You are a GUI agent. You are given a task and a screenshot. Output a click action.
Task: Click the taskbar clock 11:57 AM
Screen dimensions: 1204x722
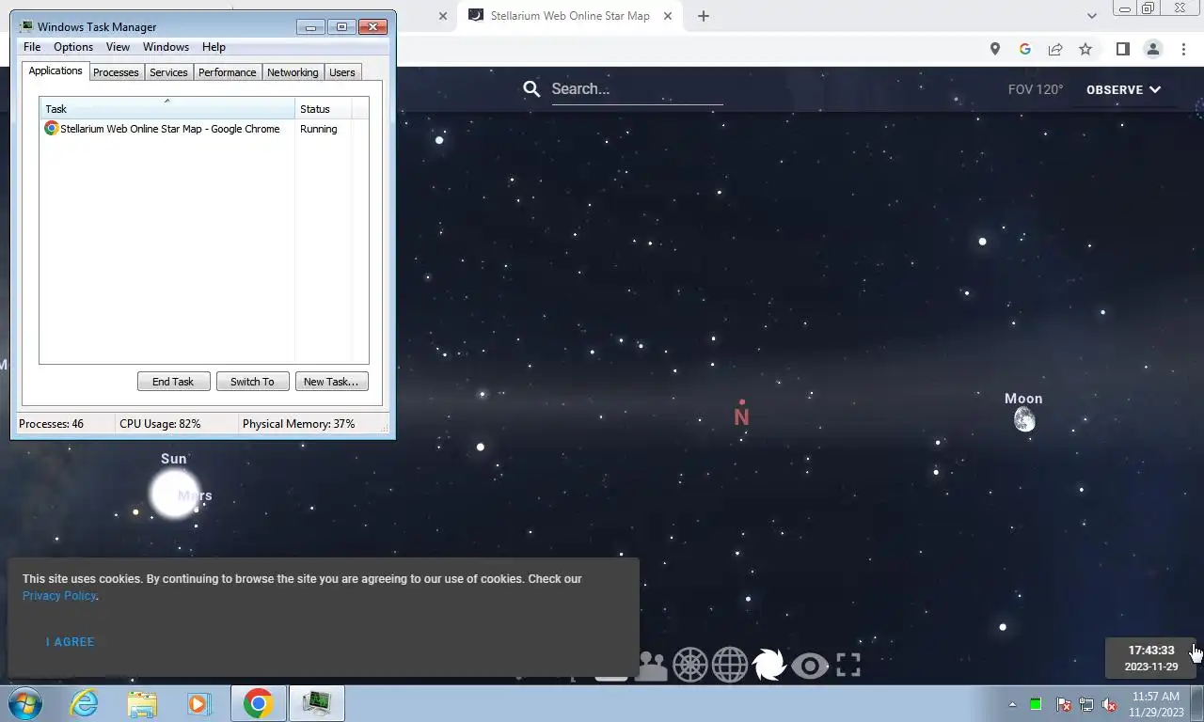click(x=1156, y=704)
